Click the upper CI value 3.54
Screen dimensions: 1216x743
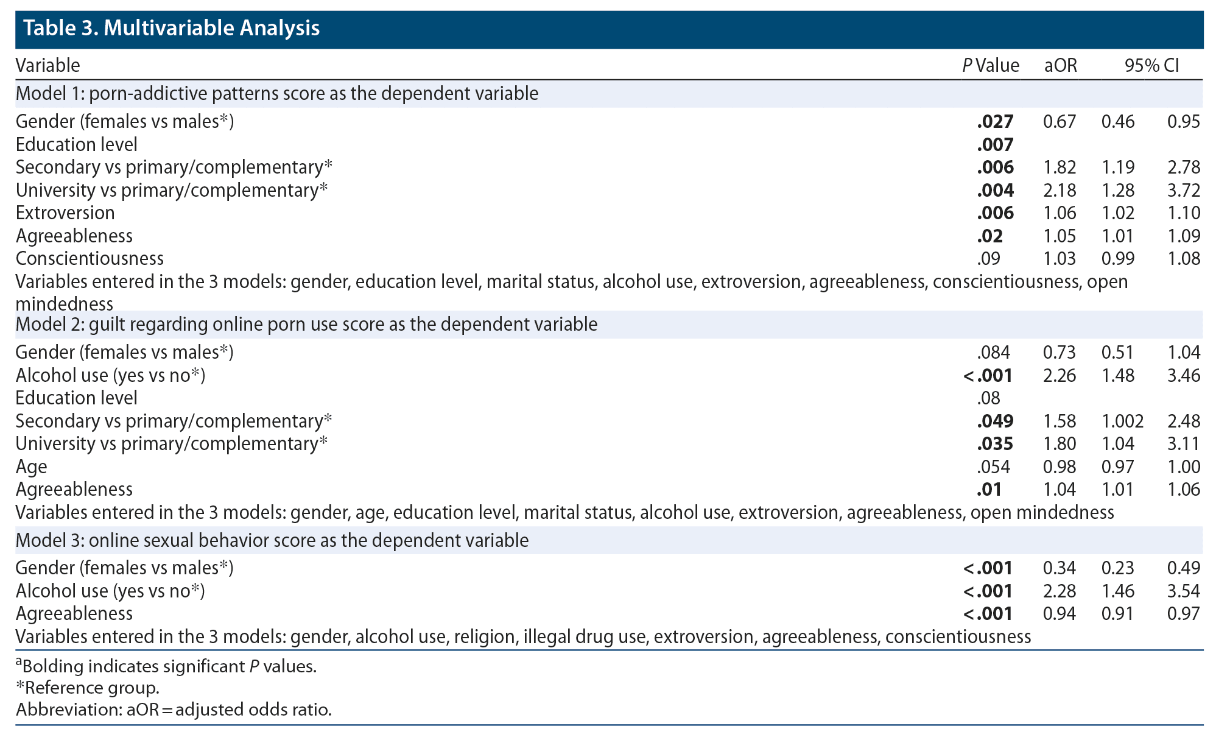click(x=1183, y=591)
